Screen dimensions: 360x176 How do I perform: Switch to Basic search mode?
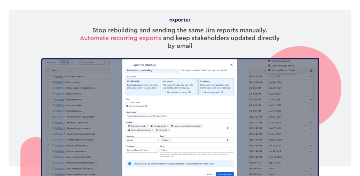(x=64, y=62)
